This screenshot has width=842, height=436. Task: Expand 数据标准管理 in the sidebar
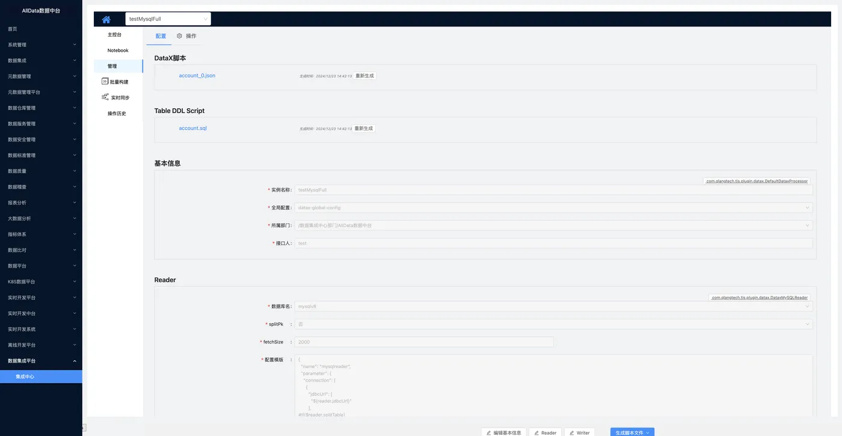(x=41, y=155)
